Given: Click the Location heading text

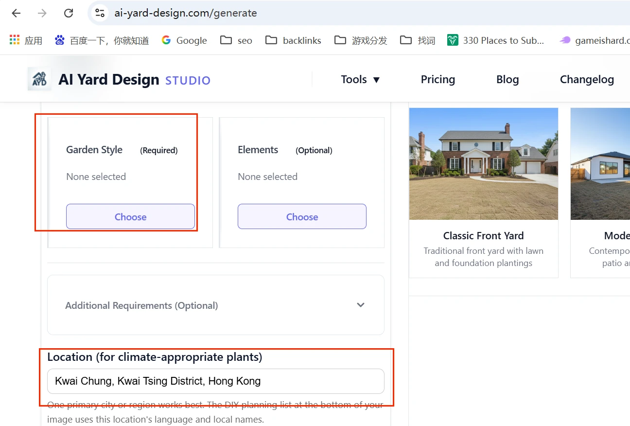Looking at the screenshot, I should tap(155, 357).
